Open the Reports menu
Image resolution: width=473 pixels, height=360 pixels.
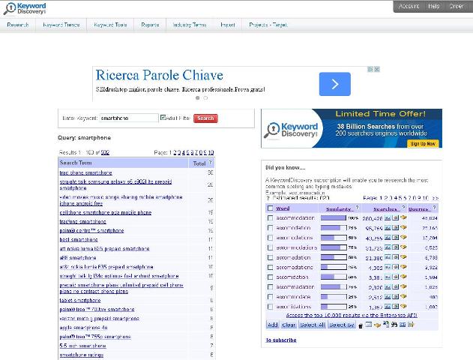[x=150, y=25]
